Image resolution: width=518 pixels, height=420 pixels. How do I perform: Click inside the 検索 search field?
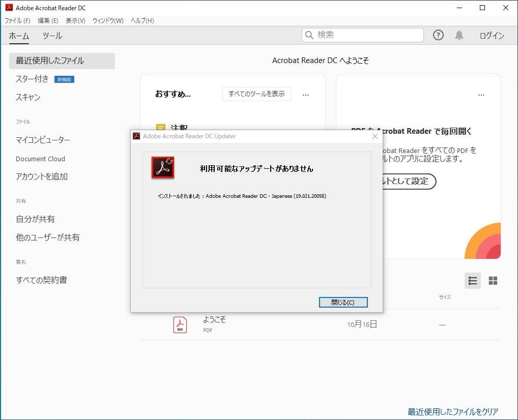363,35
